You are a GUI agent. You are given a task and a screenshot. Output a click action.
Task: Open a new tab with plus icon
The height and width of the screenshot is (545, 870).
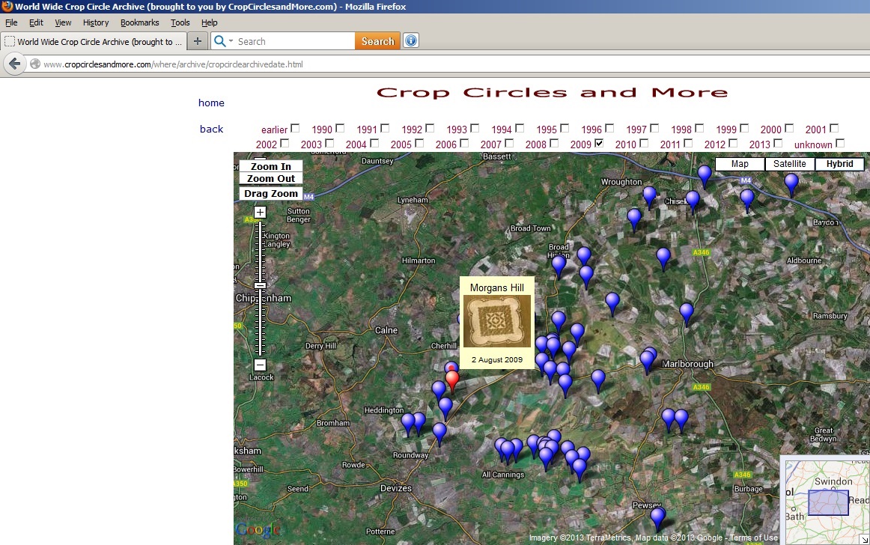click(198, 41)
